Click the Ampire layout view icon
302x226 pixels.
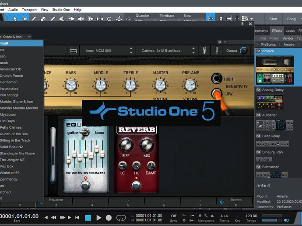pyautogui.click(x=73, y=51)
